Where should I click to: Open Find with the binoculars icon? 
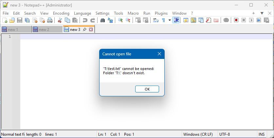point(102,20)
